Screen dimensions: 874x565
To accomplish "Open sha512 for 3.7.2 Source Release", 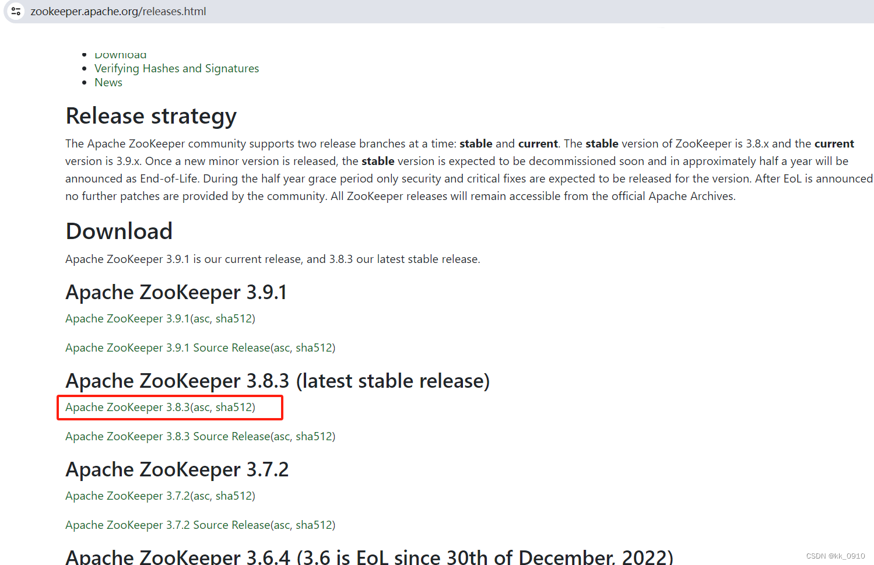I will tap(313, 525).
